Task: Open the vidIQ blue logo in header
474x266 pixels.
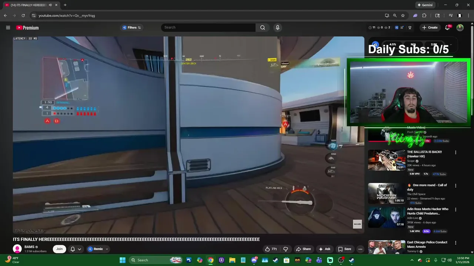Action: tap(397, 27)
